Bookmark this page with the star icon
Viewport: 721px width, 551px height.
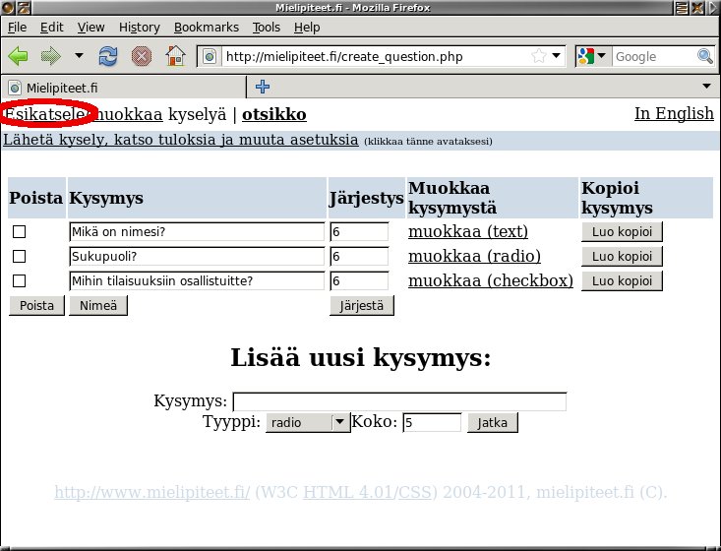[x=538, y=56]
